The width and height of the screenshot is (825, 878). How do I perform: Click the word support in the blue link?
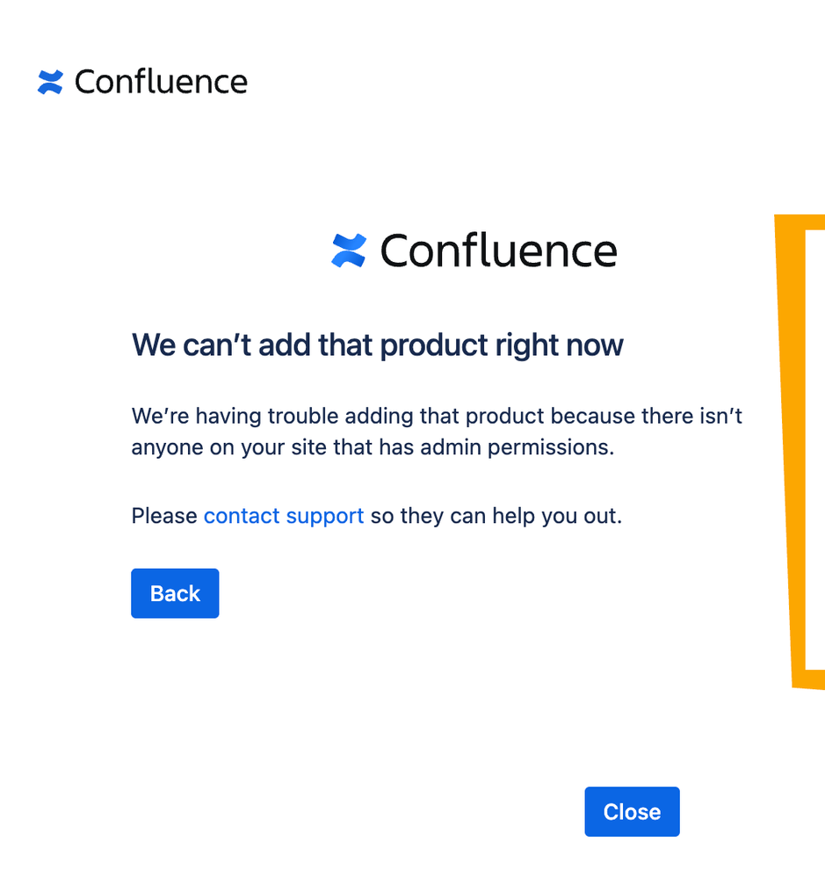(x=324, y=517)
